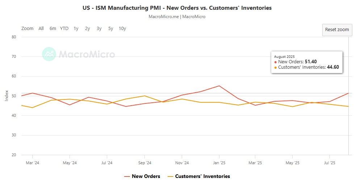Screen dimensions: 361x187
Task: Click the MacroMicro watermark logo icon
Action: tap(49, 54)
